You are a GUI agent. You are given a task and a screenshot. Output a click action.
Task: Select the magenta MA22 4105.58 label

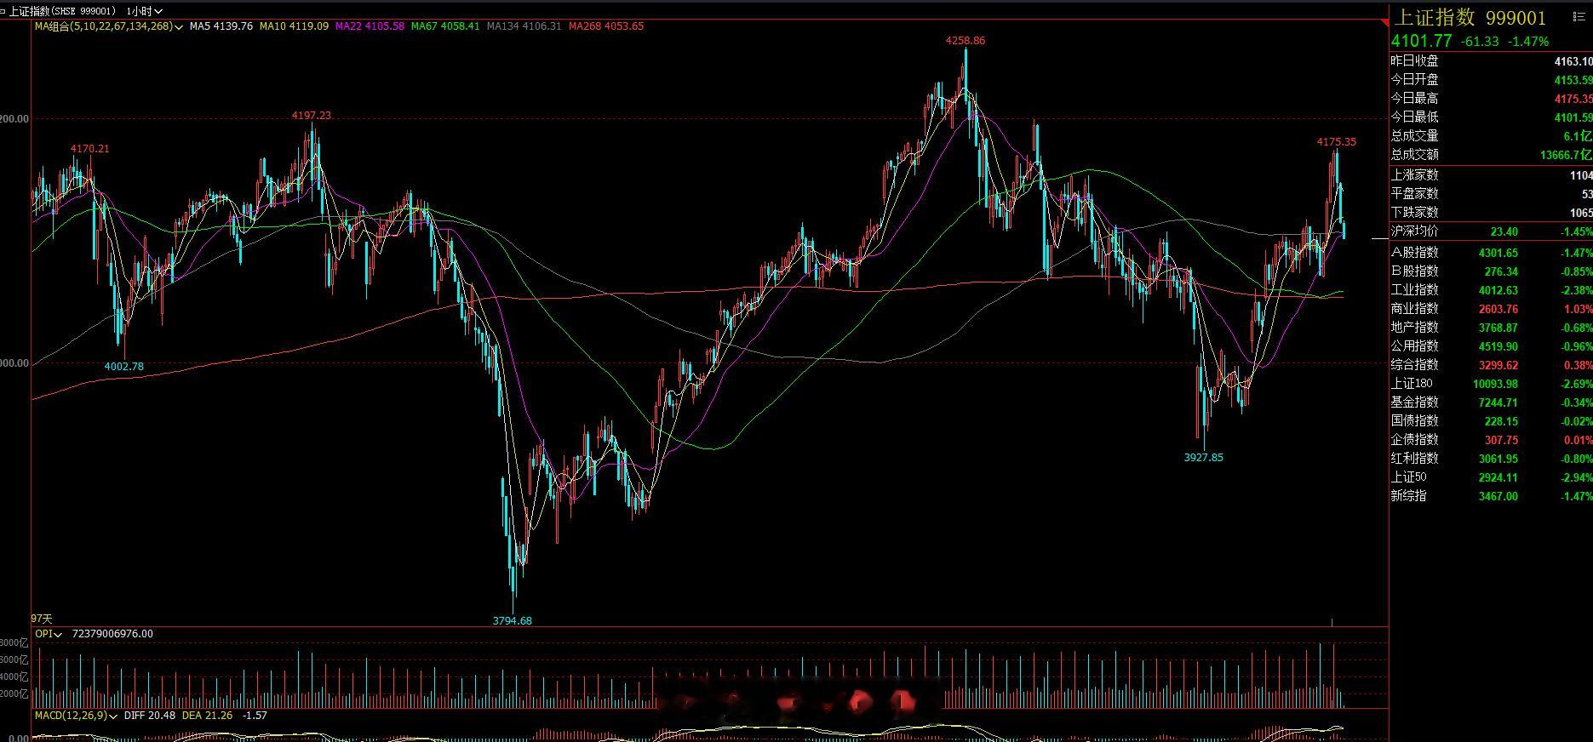click(x=370, y=26)
